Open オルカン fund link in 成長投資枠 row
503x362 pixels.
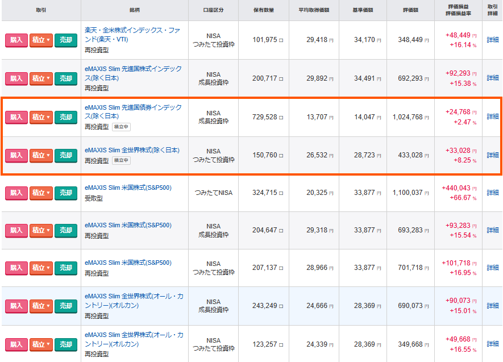(134, 301)
